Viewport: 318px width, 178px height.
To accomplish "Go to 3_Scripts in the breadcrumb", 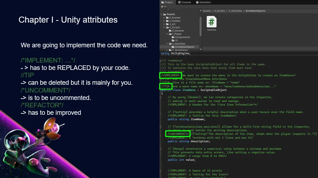I will [x=220, y=11].
